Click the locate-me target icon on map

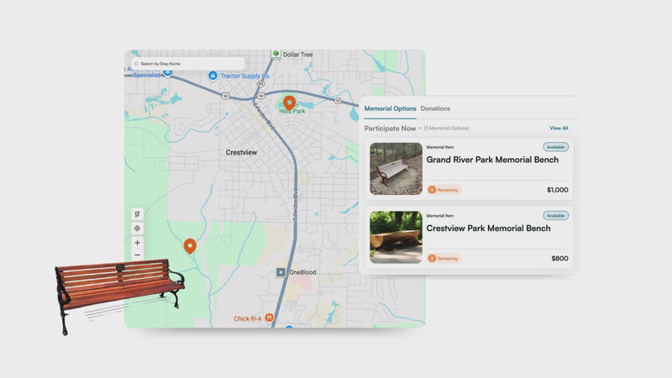click(138, 228)
